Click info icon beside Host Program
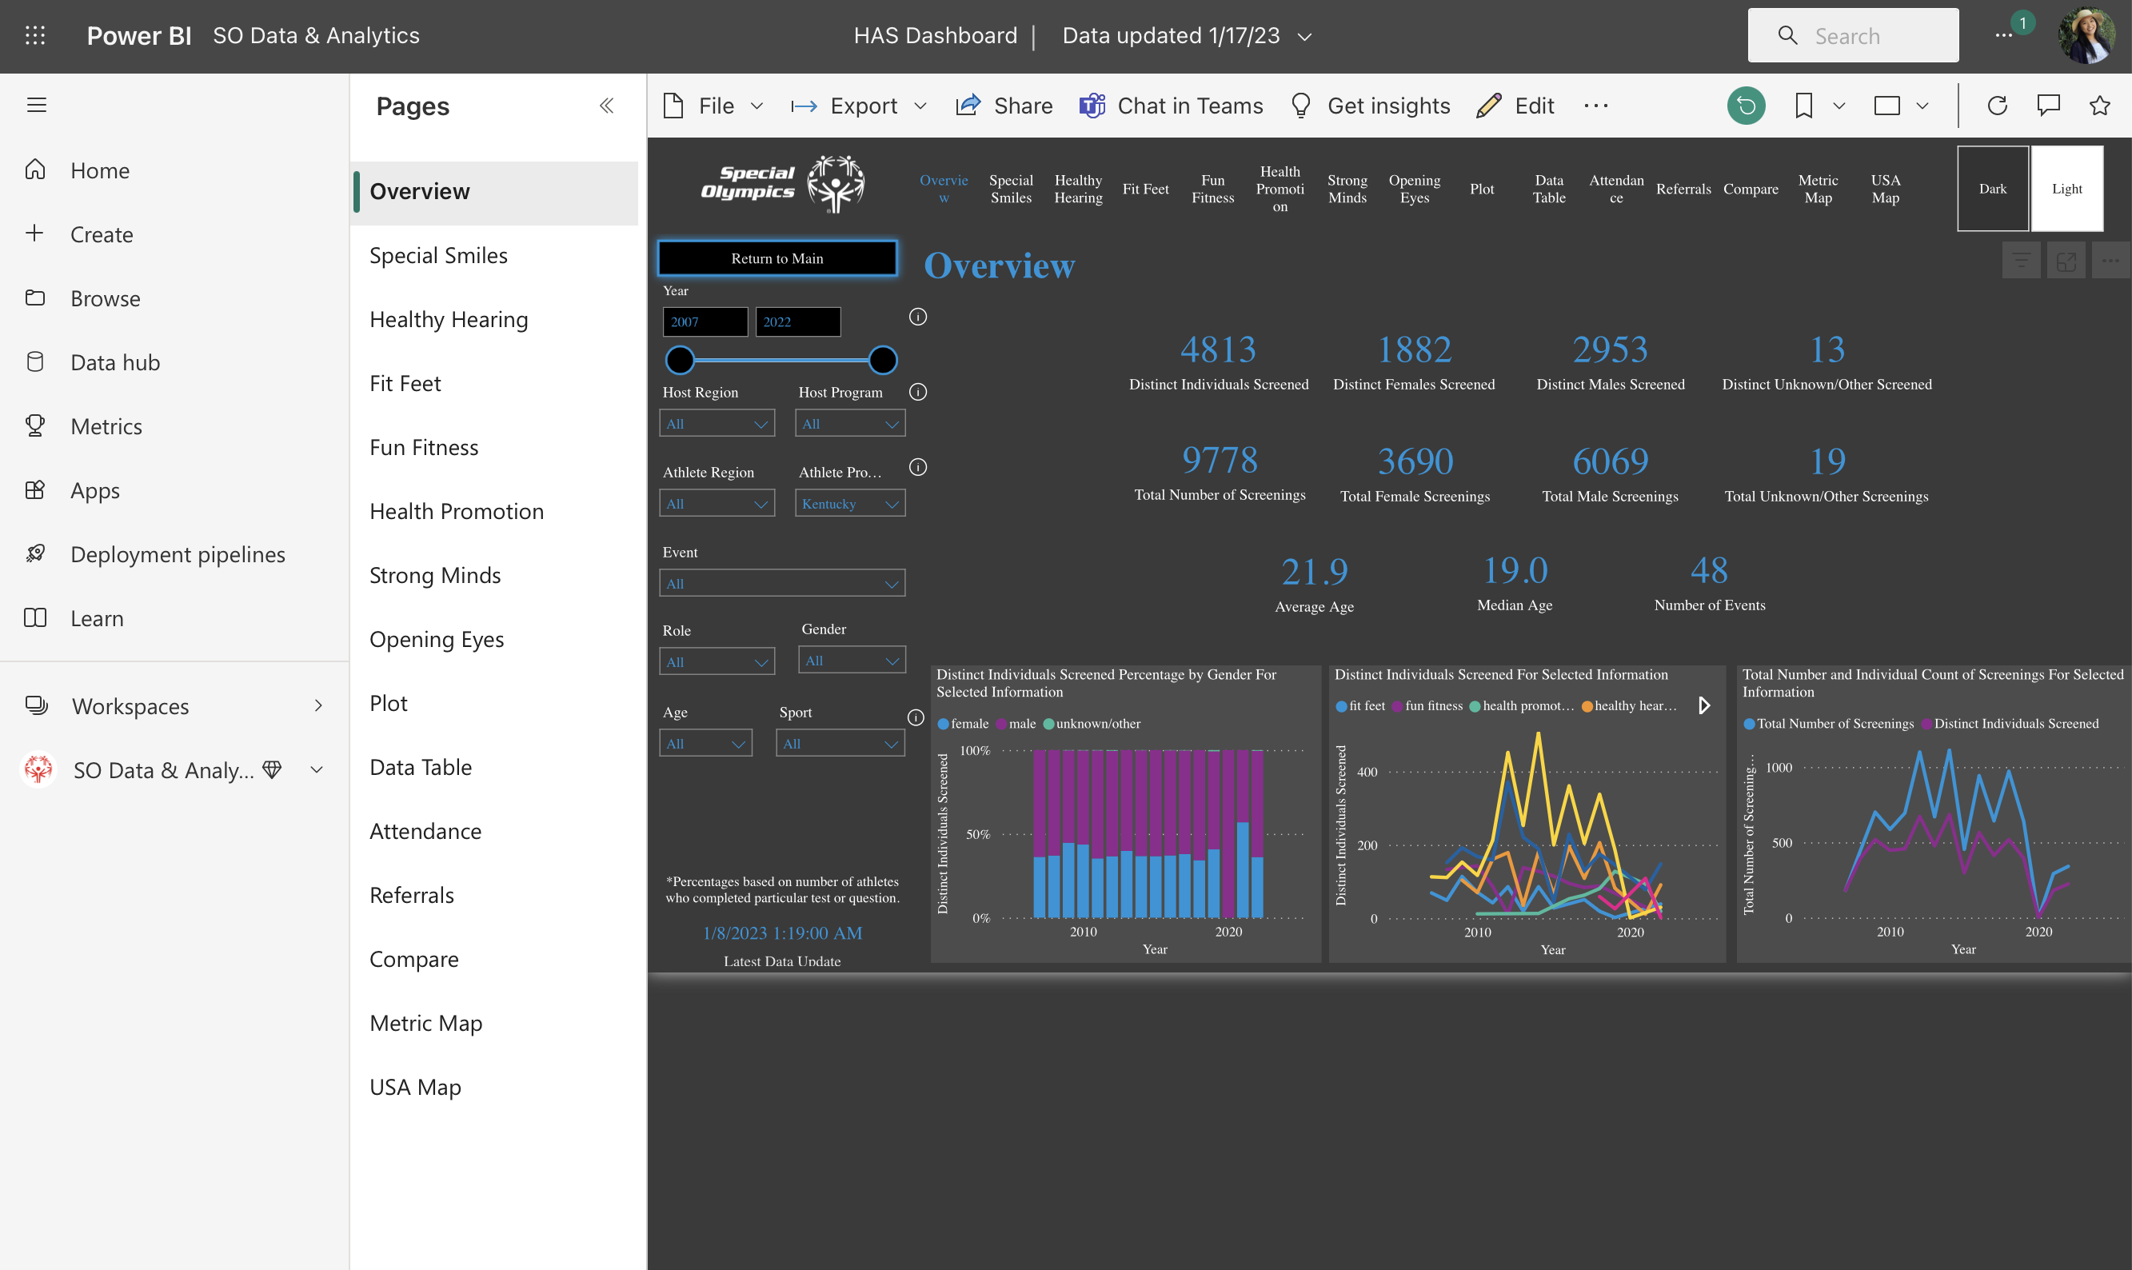The image size is (2132, 1270). click(918, 392)
